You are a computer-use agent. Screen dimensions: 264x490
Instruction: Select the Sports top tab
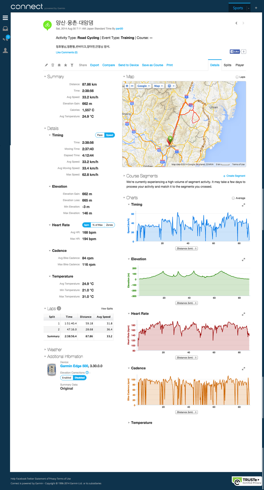coord(238,8)
